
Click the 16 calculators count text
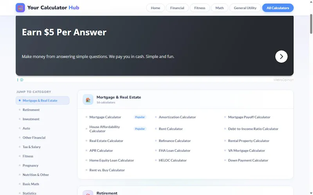[x=106, y=102]
